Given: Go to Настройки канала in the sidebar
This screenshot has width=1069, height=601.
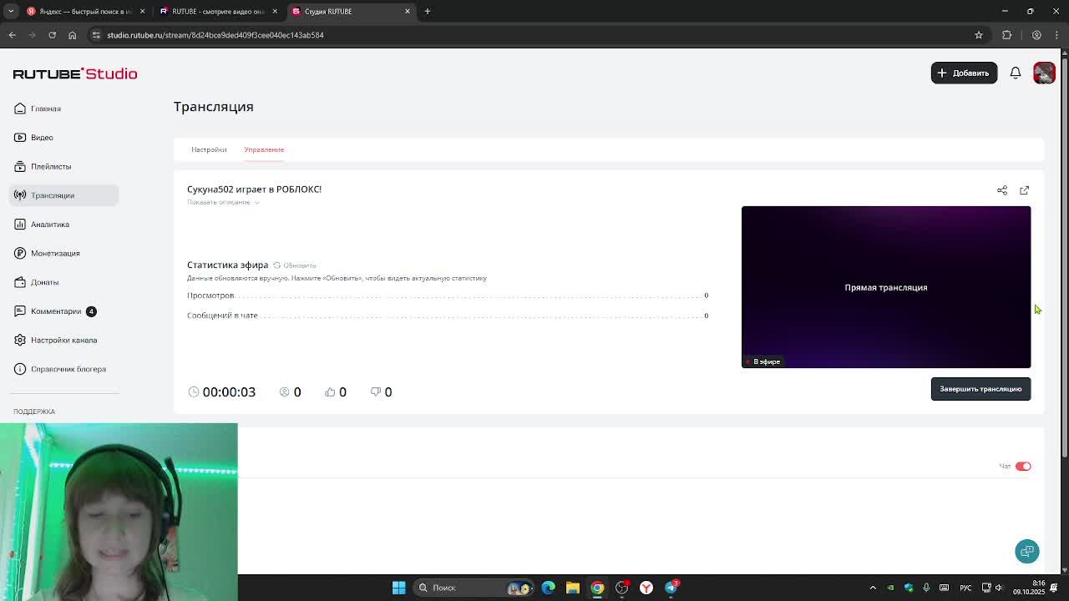Looking at the screenshot, I should (x=64, y=340).
